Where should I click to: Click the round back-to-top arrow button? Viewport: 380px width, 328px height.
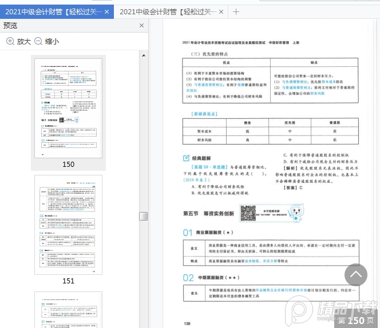(356, 275)
